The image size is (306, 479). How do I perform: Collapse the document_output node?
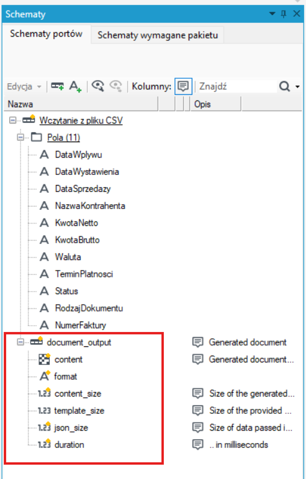pyautogui.click(x=20, y=342)
